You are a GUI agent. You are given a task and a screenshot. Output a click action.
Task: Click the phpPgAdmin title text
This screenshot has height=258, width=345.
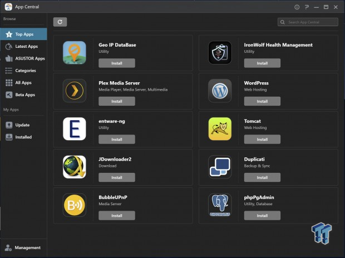tap(259, 197)
